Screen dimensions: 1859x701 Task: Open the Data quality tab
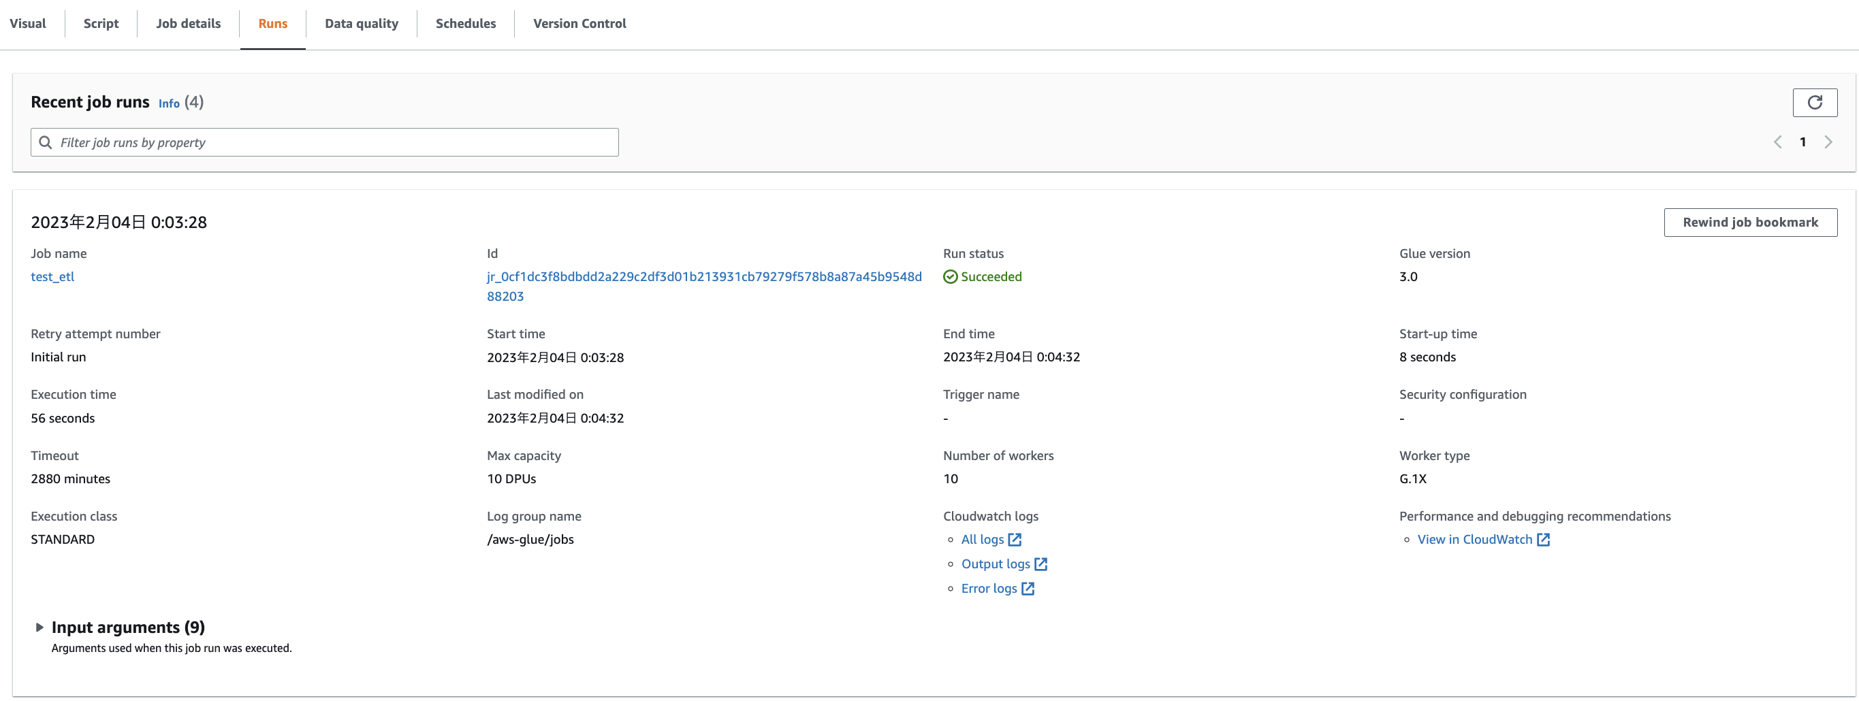[362, 23]
